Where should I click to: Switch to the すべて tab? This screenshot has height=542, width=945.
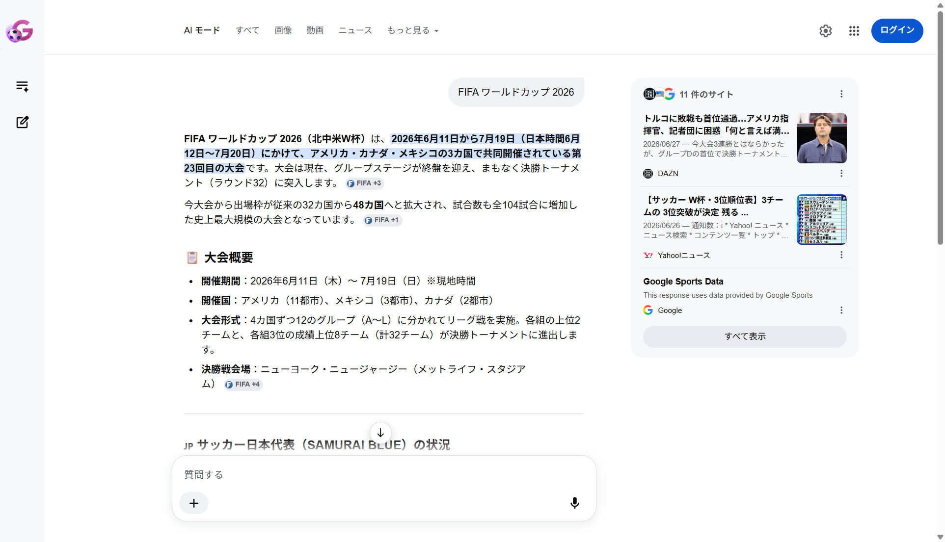click(x=247, y=30)
